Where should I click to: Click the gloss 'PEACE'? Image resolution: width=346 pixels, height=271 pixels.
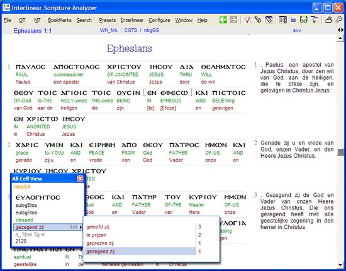coord(96,153)
